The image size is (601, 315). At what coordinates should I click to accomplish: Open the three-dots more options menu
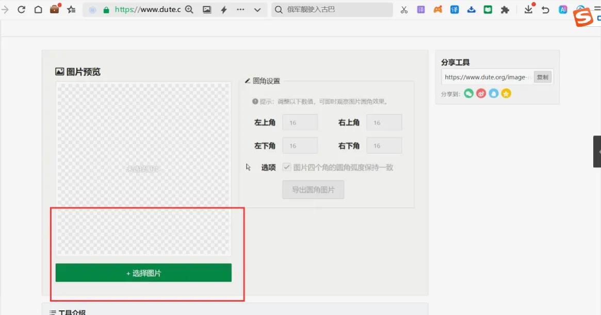240,9
